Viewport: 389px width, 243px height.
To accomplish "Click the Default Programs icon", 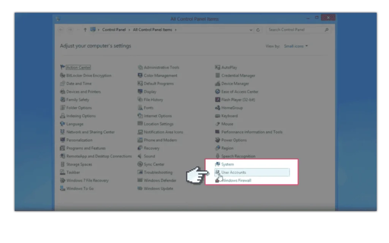I will click(x=140, y=84).
